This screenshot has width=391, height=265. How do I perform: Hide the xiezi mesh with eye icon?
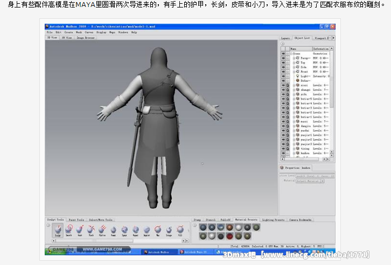[x=283, y=85]
